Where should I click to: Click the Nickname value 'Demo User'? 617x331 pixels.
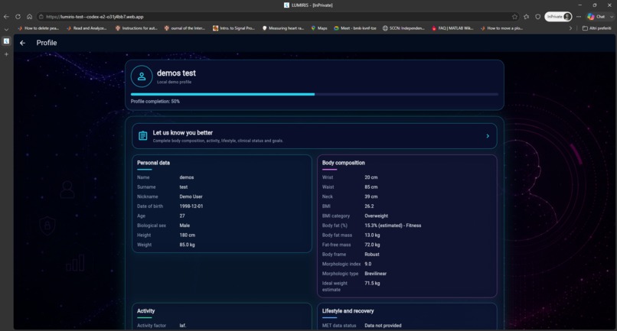191,196
